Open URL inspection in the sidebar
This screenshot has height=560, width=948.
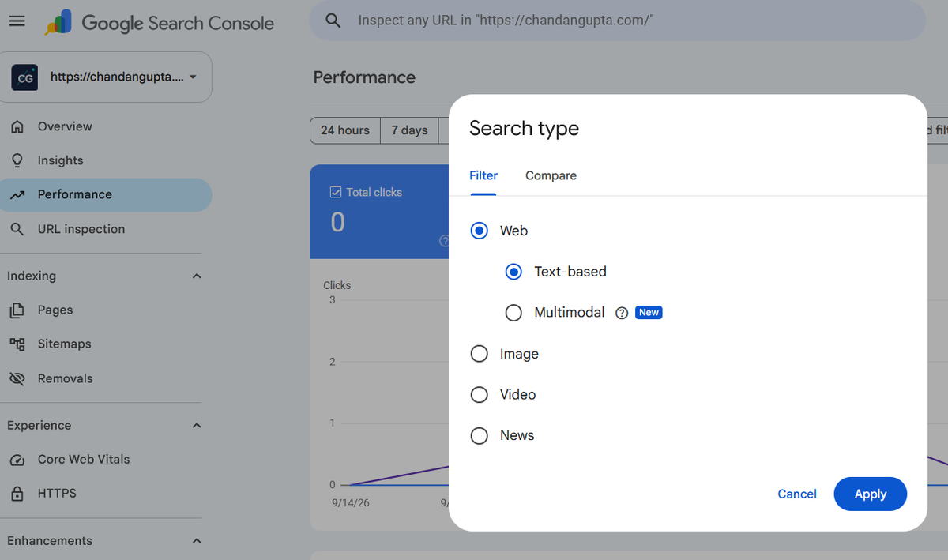[106, 229]
